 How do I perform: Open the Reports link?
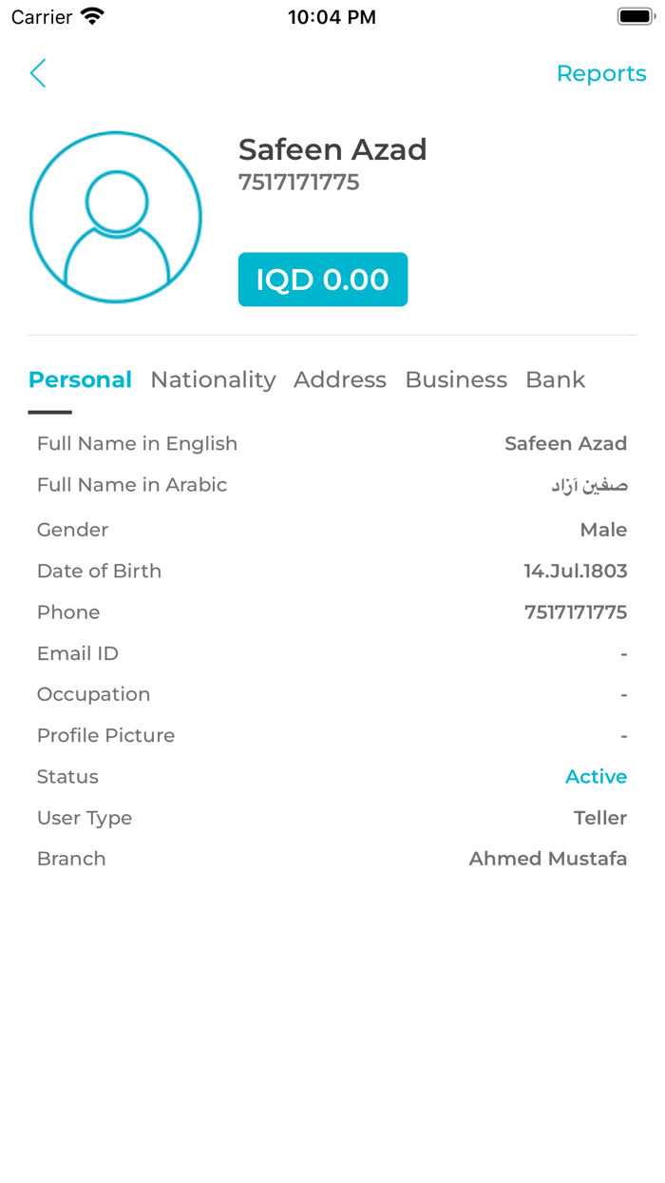(x=601, y=73)
